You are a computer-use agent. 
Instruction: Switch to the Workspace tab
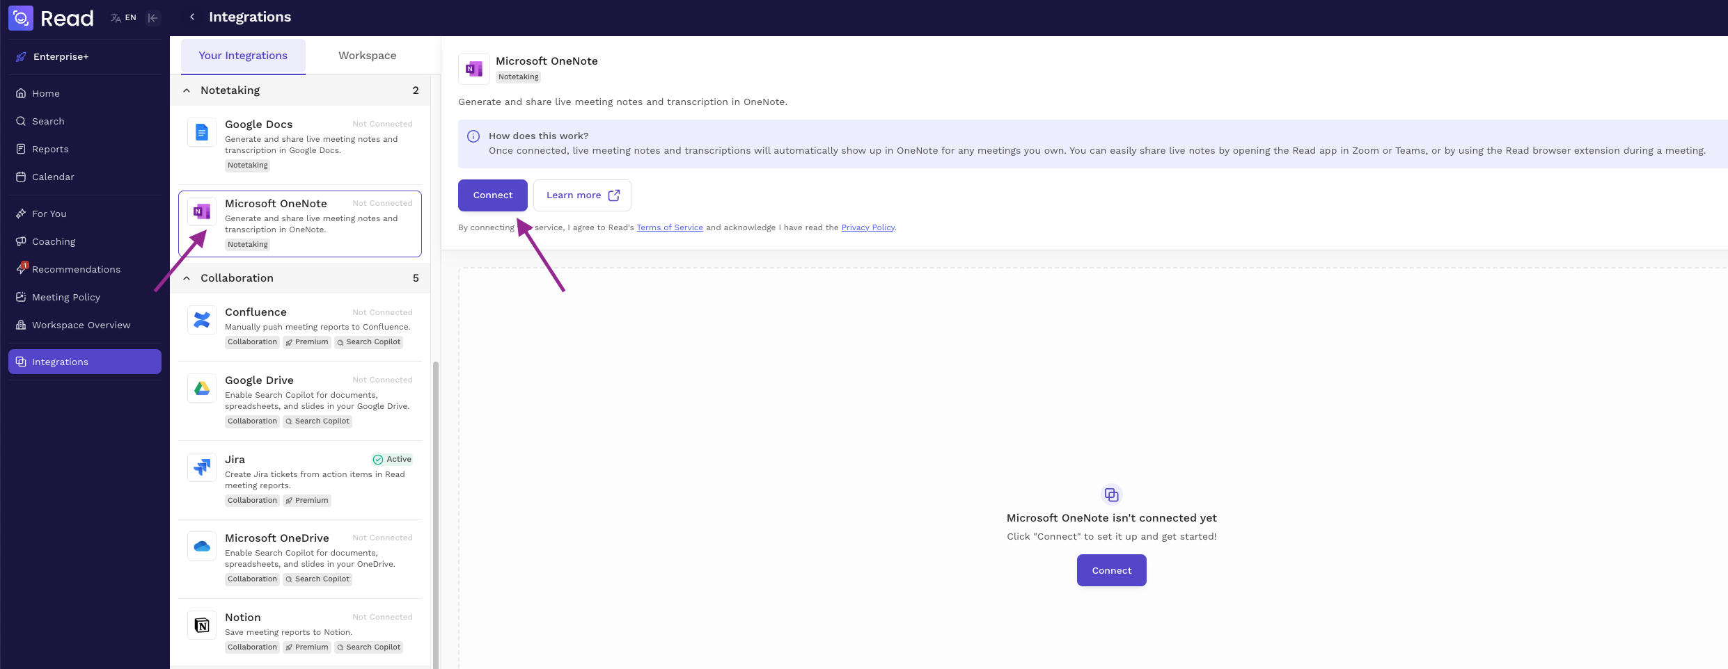point(367,56)
